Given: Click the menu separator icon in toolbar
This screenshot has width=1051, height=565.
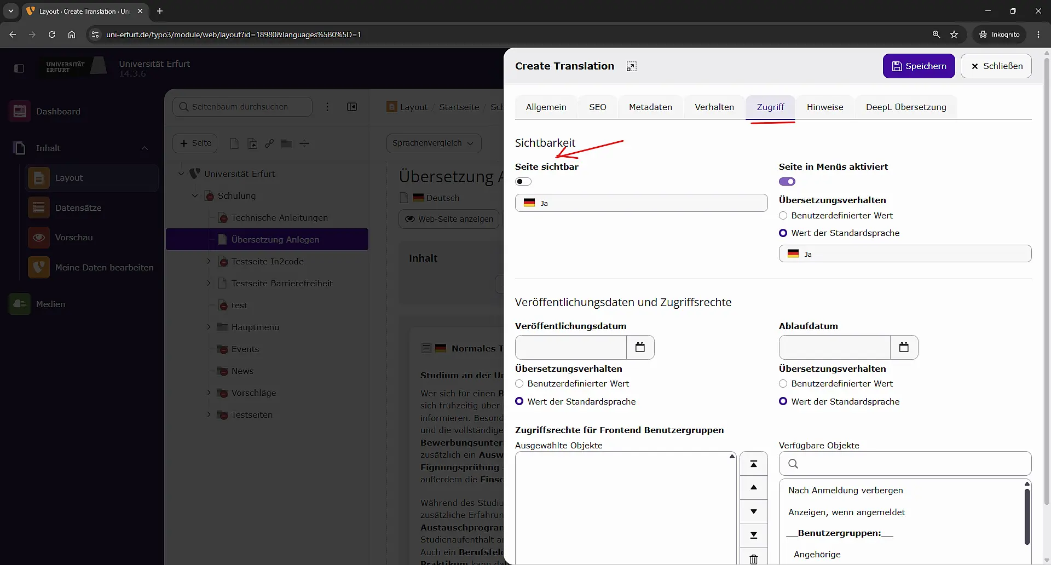Looking at the screenshot, I should [x=304, y=143].
